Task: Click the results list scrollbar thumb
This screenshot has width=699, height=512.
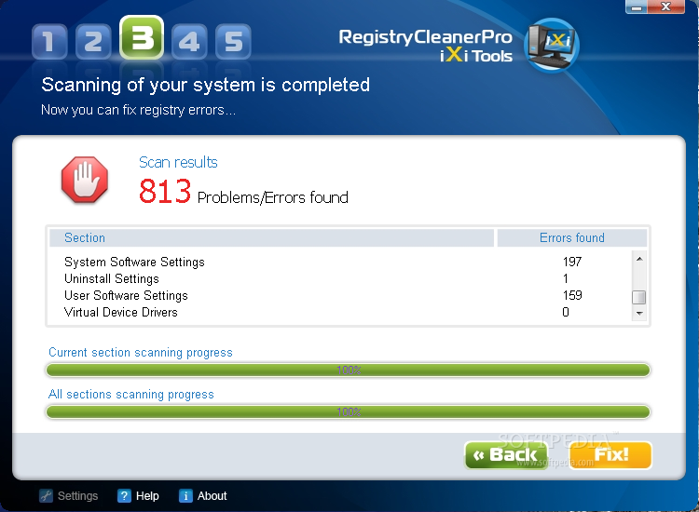Action: pos(639,297)
